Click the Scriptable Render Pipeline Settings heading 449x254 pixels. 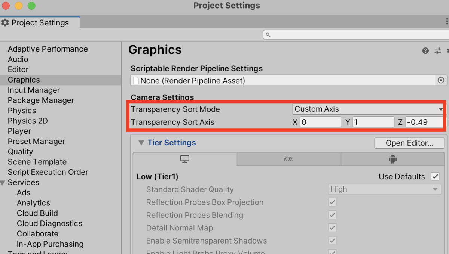pos(197,69)
